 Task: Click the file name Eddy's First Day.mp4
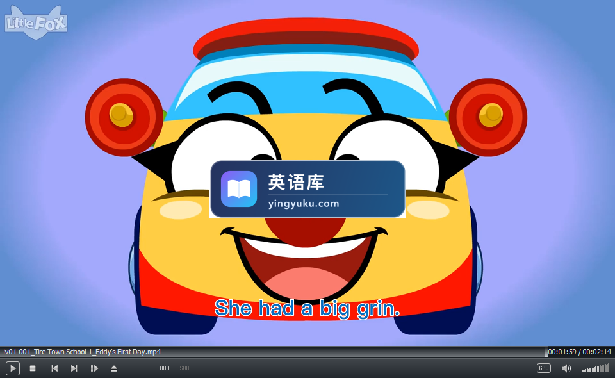[83, 352]
